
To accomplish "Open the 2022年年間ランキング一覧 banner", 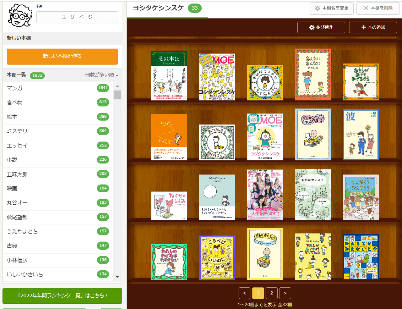I will pyautogui.click(x=62, y=296).
